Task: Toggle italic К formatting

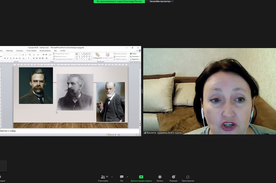Action: point(8,58)
